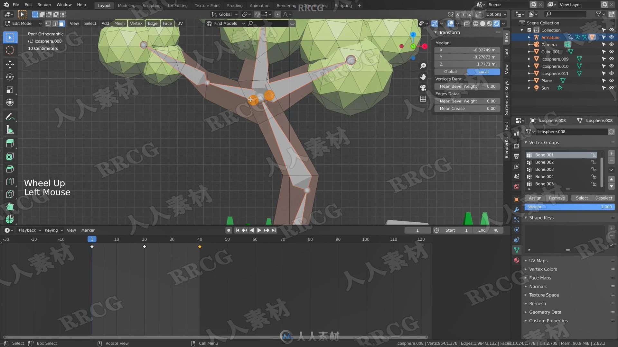Select Global transform orientation toggle

(x=451, y=72)
